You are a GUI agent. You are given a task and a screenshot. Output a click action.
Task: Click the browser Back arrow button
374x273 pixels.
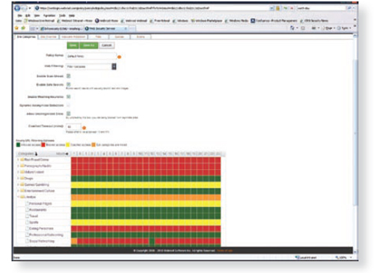click(x=17, y=8)
